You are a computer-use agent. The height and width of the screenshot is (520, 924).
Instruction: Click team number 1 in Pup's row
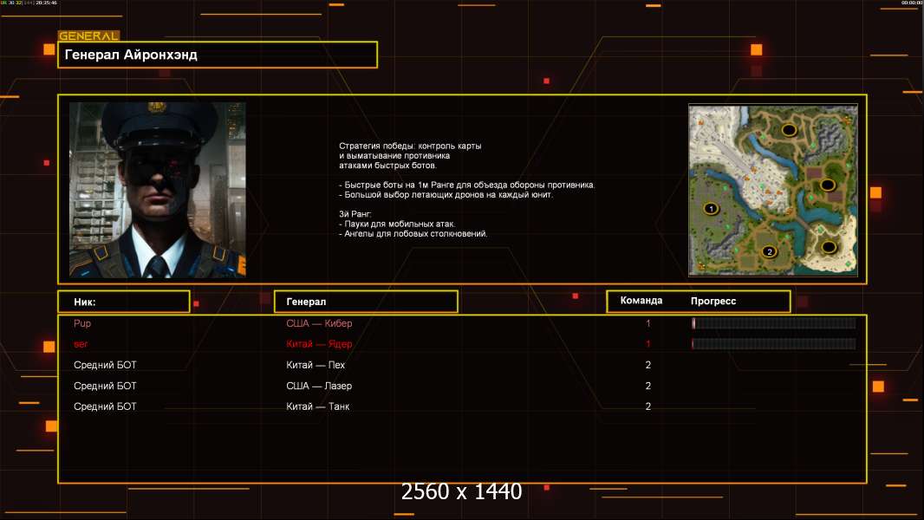tap(648, 323)
